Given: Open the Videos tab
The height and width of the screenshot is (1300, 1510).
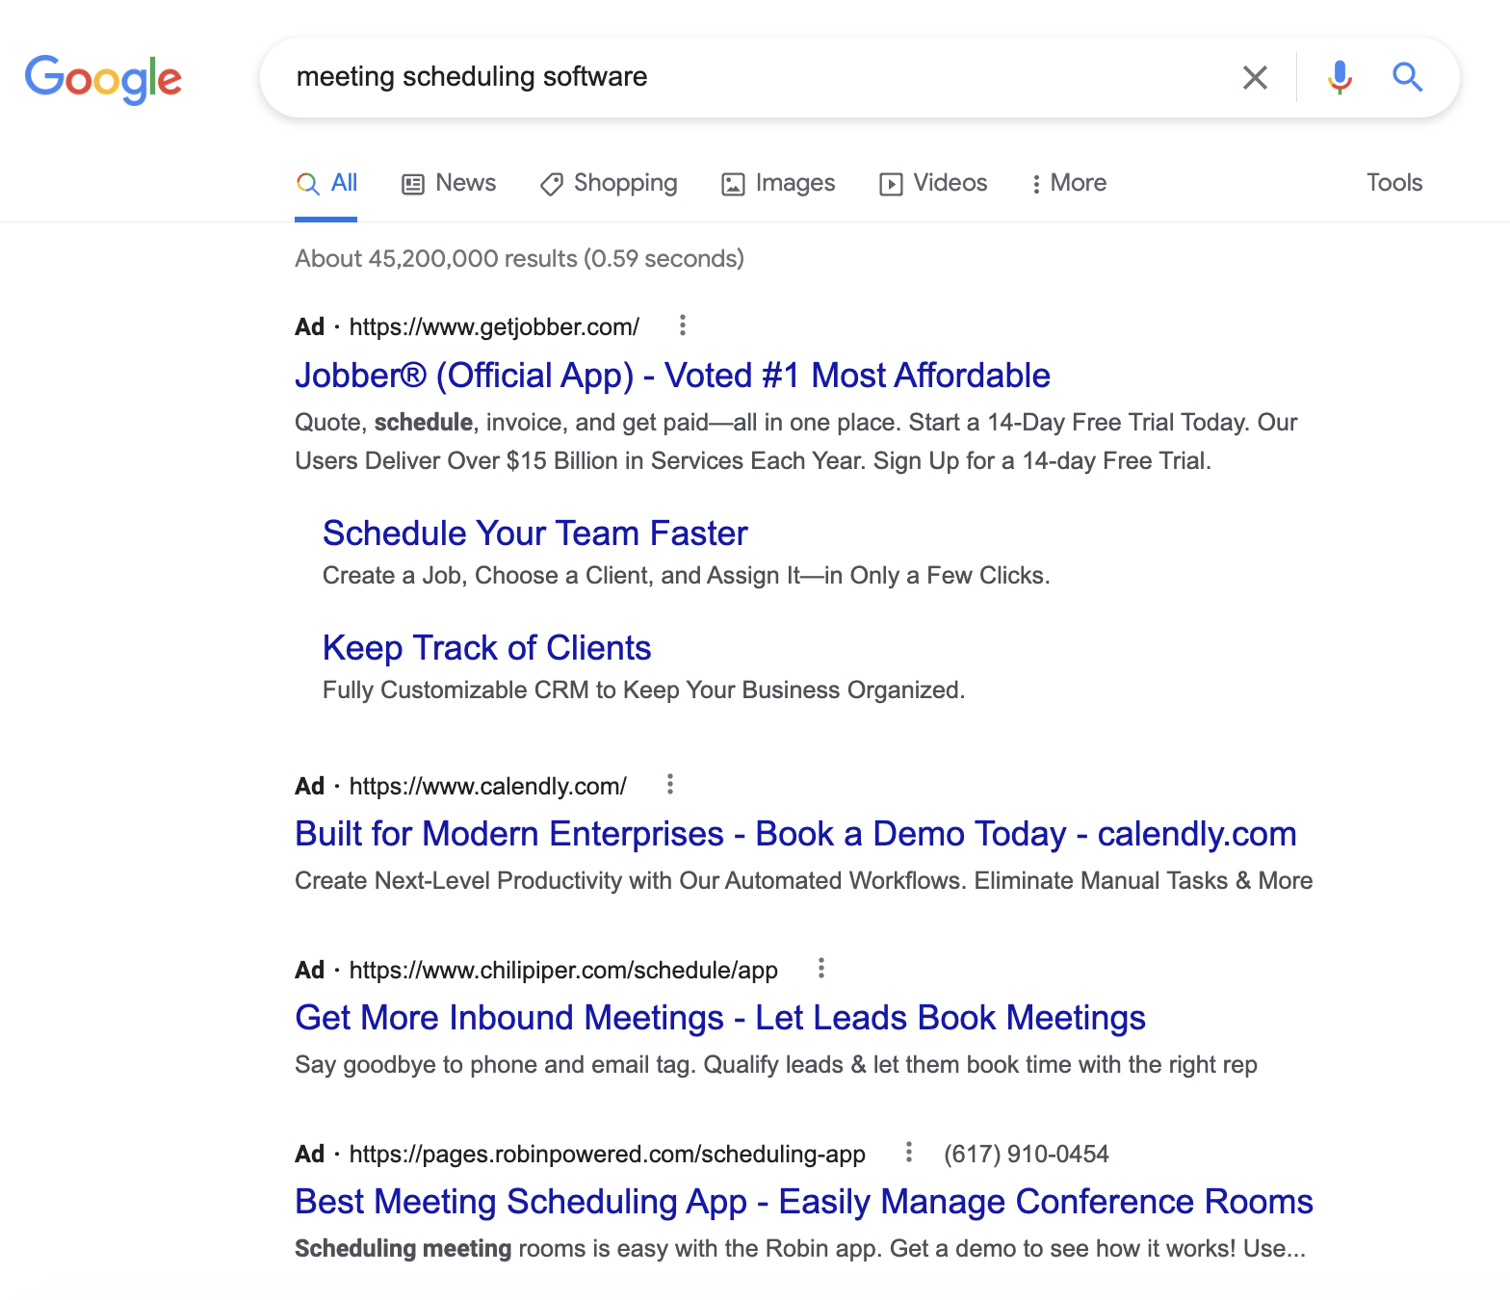Looking at the screenshot, I should 933,183.
